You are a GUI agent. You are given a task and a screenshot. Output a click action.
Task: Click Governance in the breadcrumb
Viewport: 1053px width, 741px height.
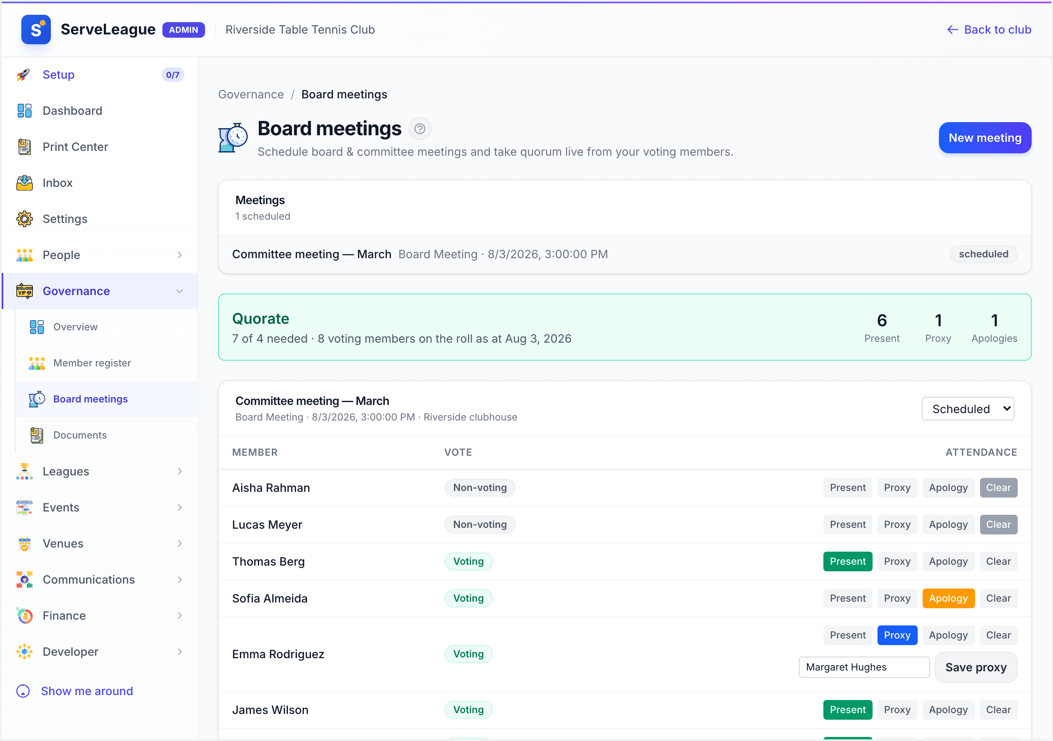pyautogui.click(x=251, y=94)
